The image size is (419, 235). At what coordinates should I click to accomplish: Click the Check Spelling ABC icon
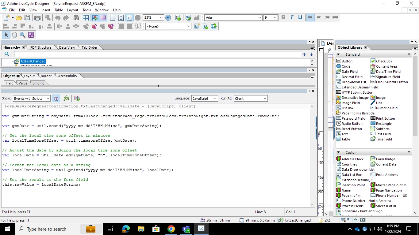click(188, 18)
